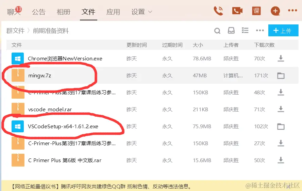Click the vscode_model.rar archive icon
302x191 pixels.
coord(18,109)
